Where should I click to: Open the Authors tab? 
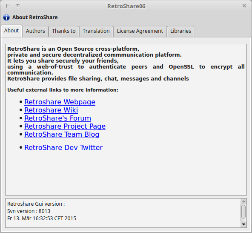coord(35,31)
